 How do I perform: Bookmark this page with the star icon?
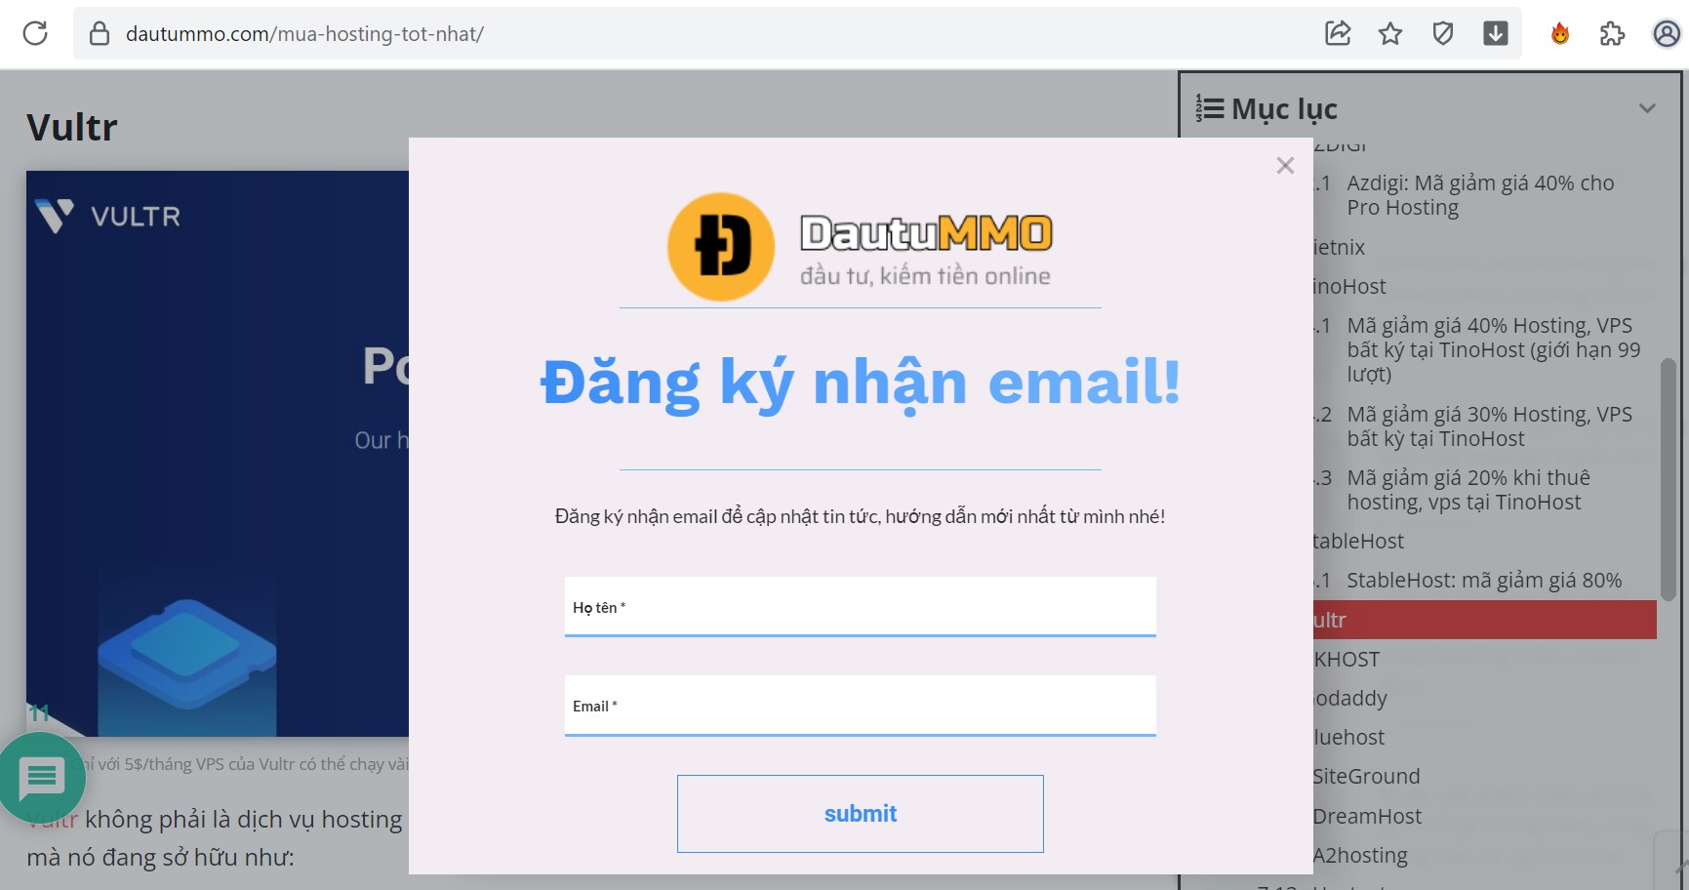click(1390, 34)
